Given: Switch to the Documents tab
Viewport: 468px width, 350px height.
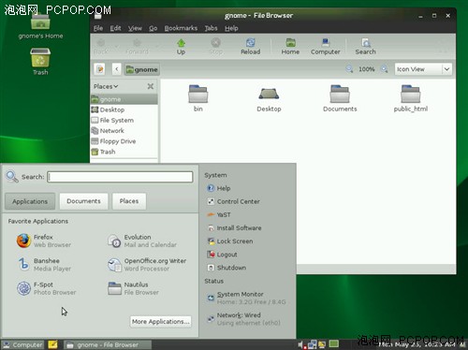Looking at the screenshot, I should pos(83,201).
